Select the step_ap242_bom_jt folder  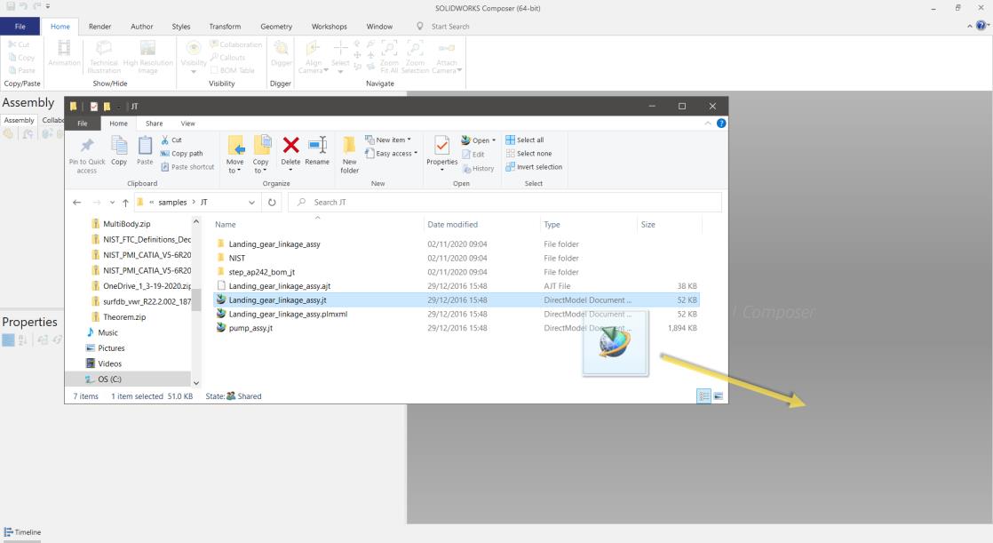[x=261, y=272]
